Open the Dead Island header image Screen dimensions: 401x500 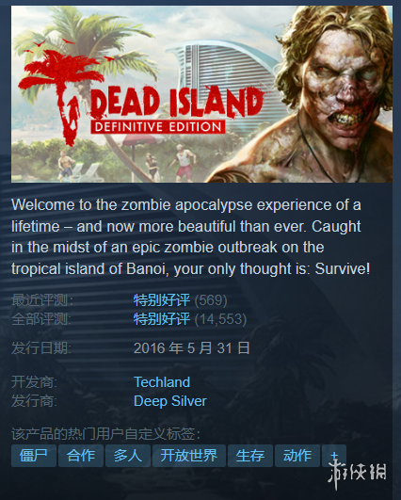201,94
